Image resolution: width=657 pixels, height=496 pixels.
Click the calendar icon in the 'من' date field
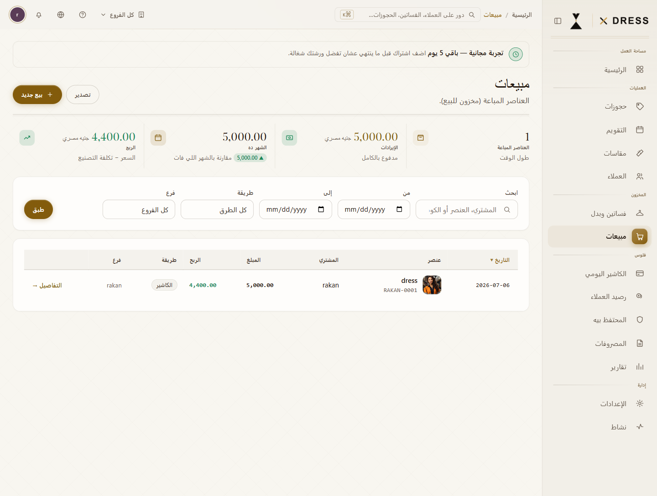click(399, 209)
